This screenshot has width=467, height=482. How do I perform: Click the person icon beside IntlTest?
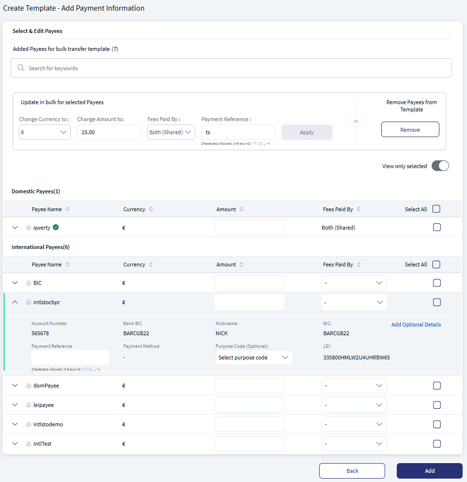pyautogui.click(x=29, y=444)
